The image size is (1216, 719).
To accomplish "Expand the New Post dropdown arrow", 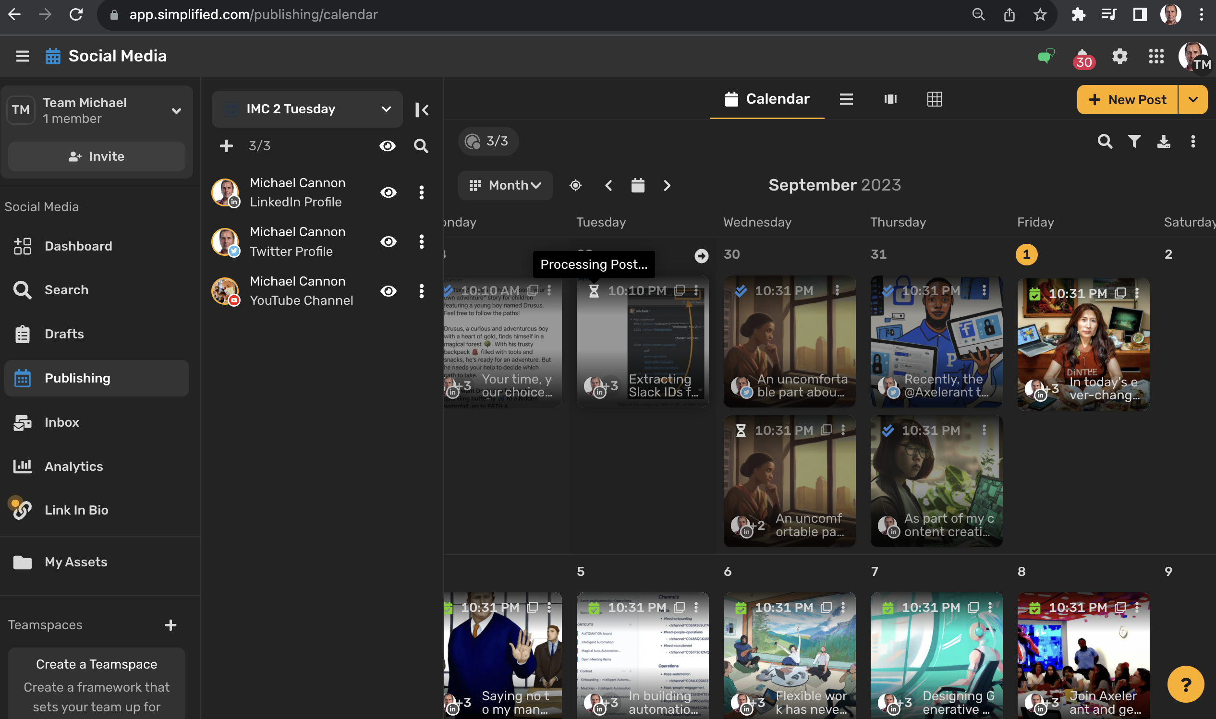I will pyautogui.click(x=1192, y=100).
